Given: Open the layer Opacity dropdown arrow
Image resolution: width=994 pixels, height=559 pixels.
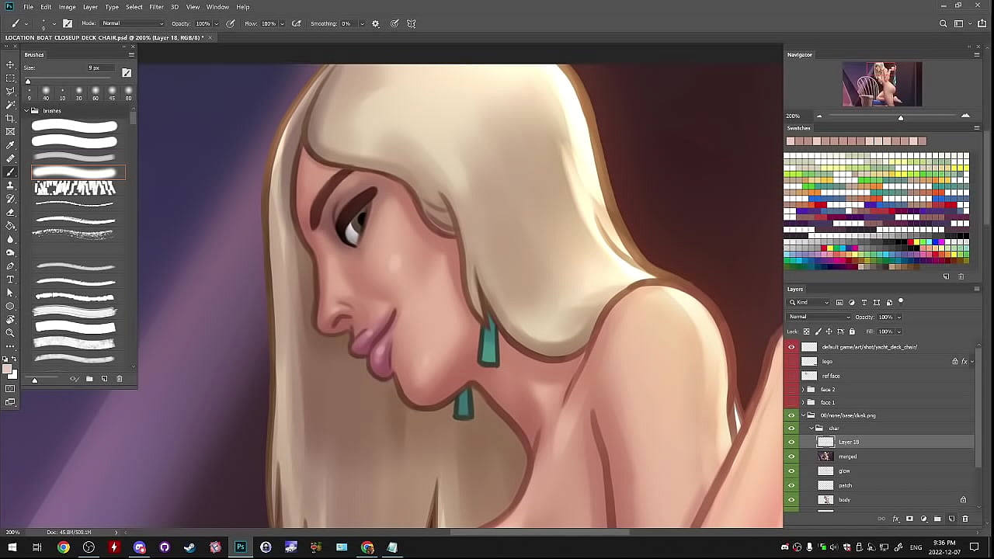Looking at the screenshot, I should click(x=898, y=317).
